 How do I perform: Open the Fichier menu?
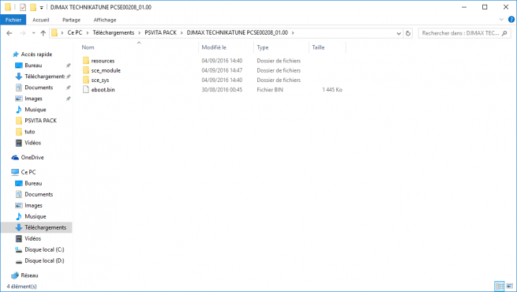tap(13, 20)
